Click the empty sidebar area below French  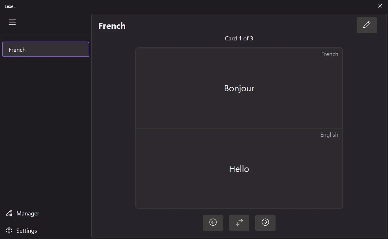(45, 131)
